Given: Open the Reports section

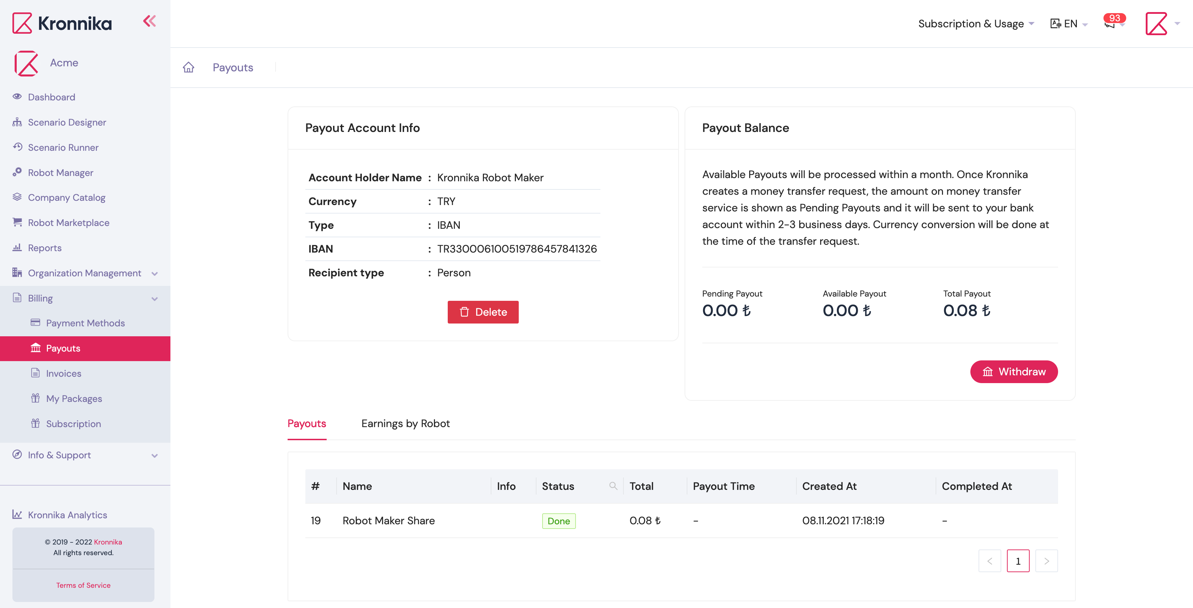Looking at the screenshot, I should click(44, 248).
